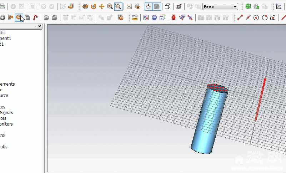Toggle the coordinate axes display button
Screen dimensions: 286x173
pyautogui.click(x=149, y=7)
